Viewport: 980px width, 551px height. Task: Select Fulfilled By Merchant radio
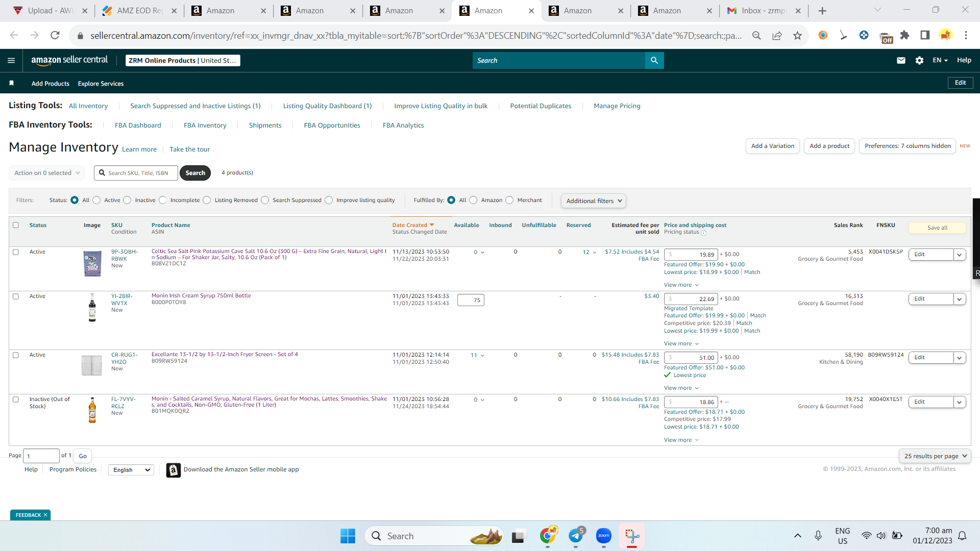coord(509,200)
